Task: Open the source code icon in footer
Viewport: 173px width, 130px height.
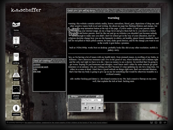Action: (x=165, y=123)
